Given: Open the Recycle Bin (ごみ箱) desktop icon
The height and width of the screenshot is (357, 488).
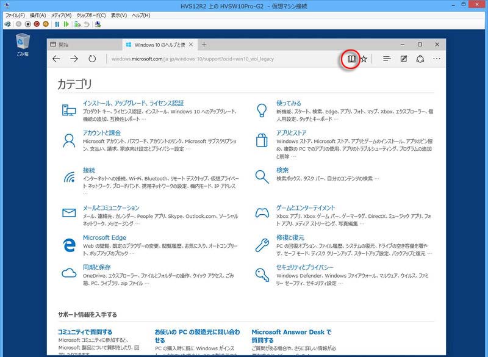Looking at the screenshot, I should point(23,45).
